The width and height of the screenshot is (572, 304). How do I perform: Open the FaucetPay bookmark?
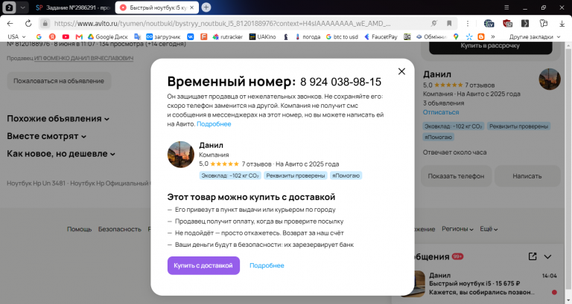381,36
